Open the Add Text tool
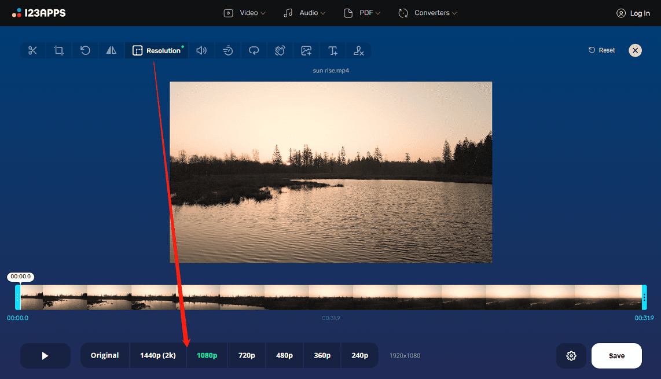The height and width of the screenshot is (379, 661). tap(332, 50)
